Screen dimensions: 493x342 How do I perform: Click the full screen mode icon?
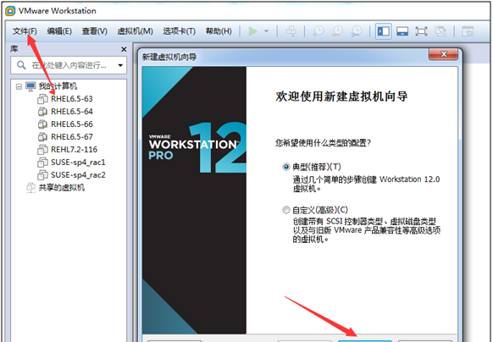click(421, 31)
